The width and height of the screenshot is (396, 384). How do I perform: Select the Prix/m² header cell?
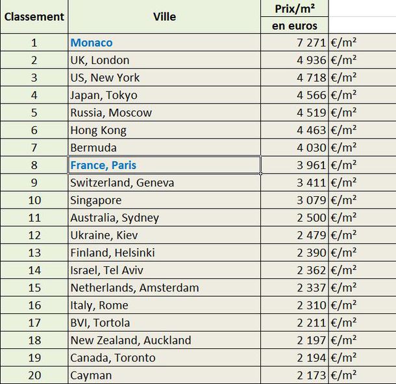[295, 8]
